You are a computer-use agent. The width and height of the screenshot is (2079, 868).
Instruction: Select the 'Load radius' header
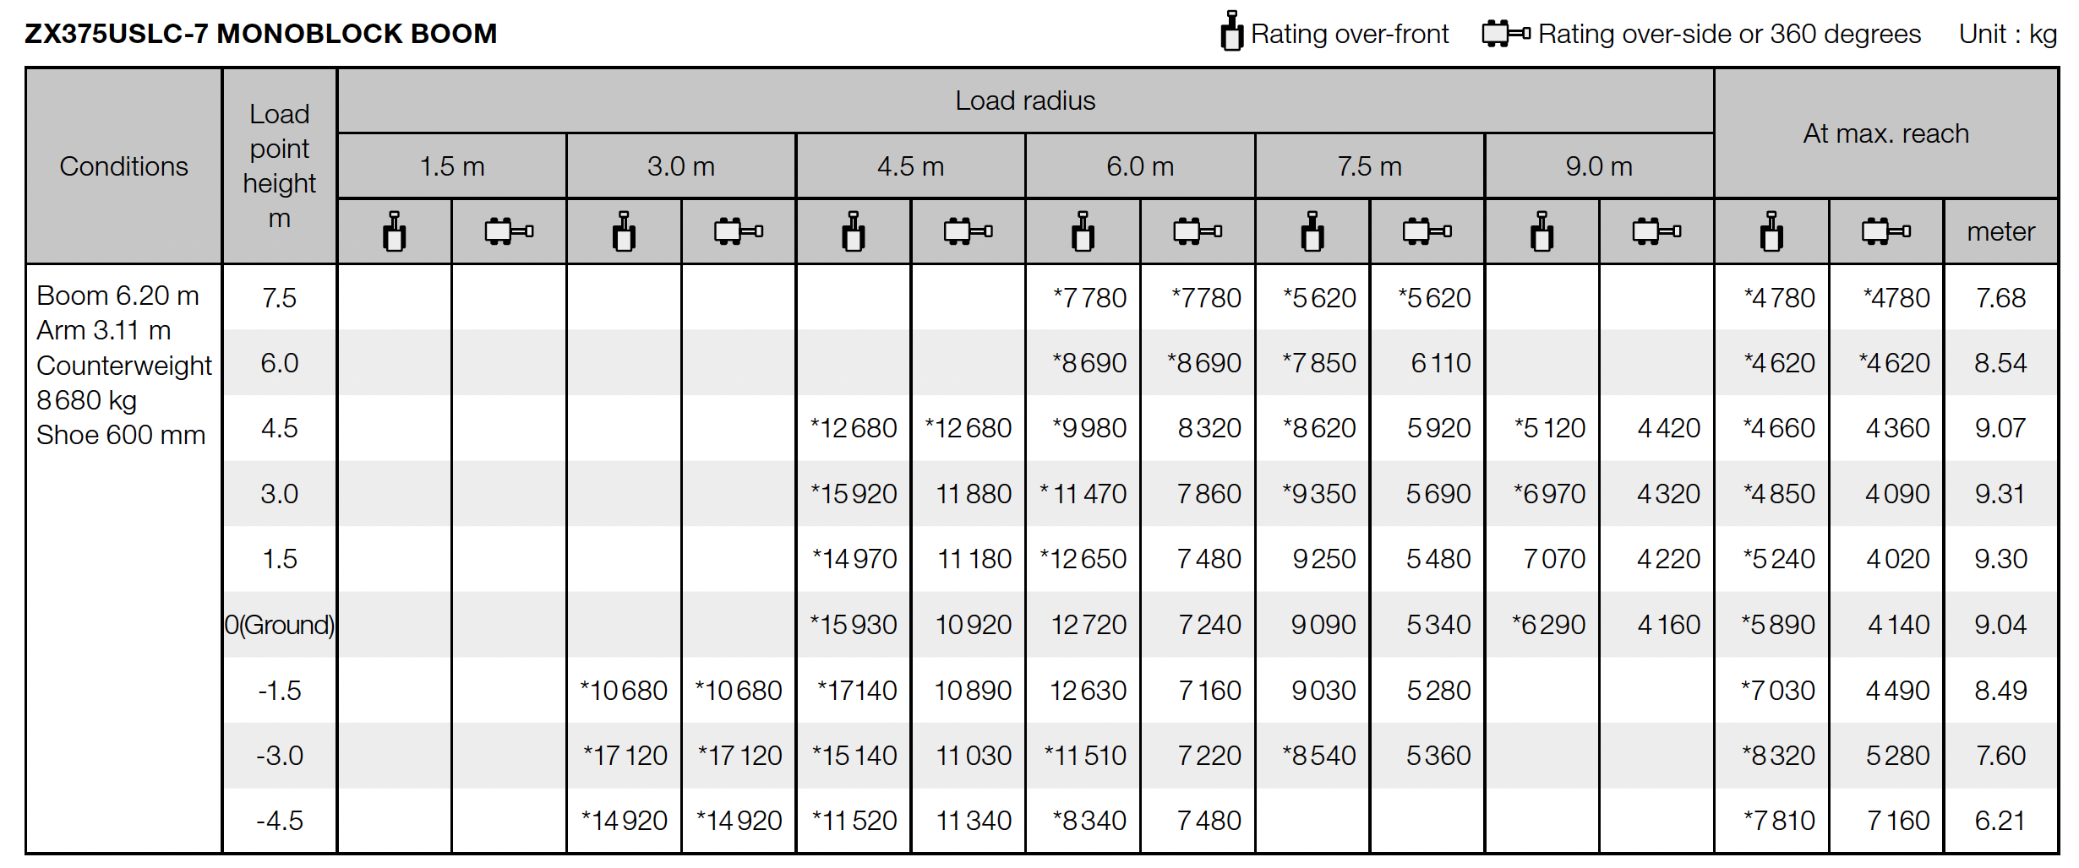pos(1025,100)
